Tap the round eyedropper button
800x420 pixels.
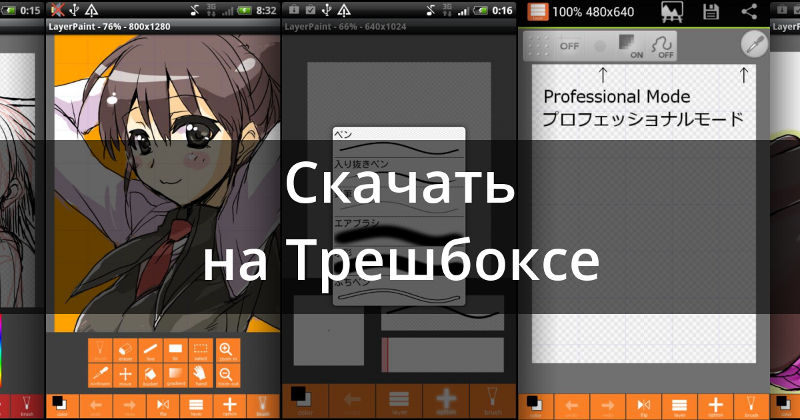click(755, 45)
